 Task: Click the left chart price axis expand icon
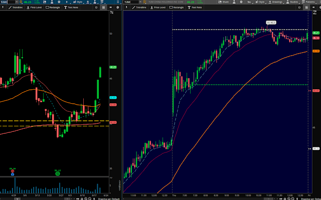112,13
